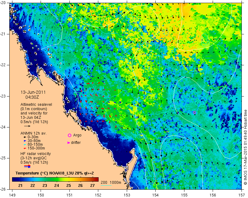This screenshot has height=198, width=248.
Task: Click the '200' isobath legend label
Action: [104, 183]
